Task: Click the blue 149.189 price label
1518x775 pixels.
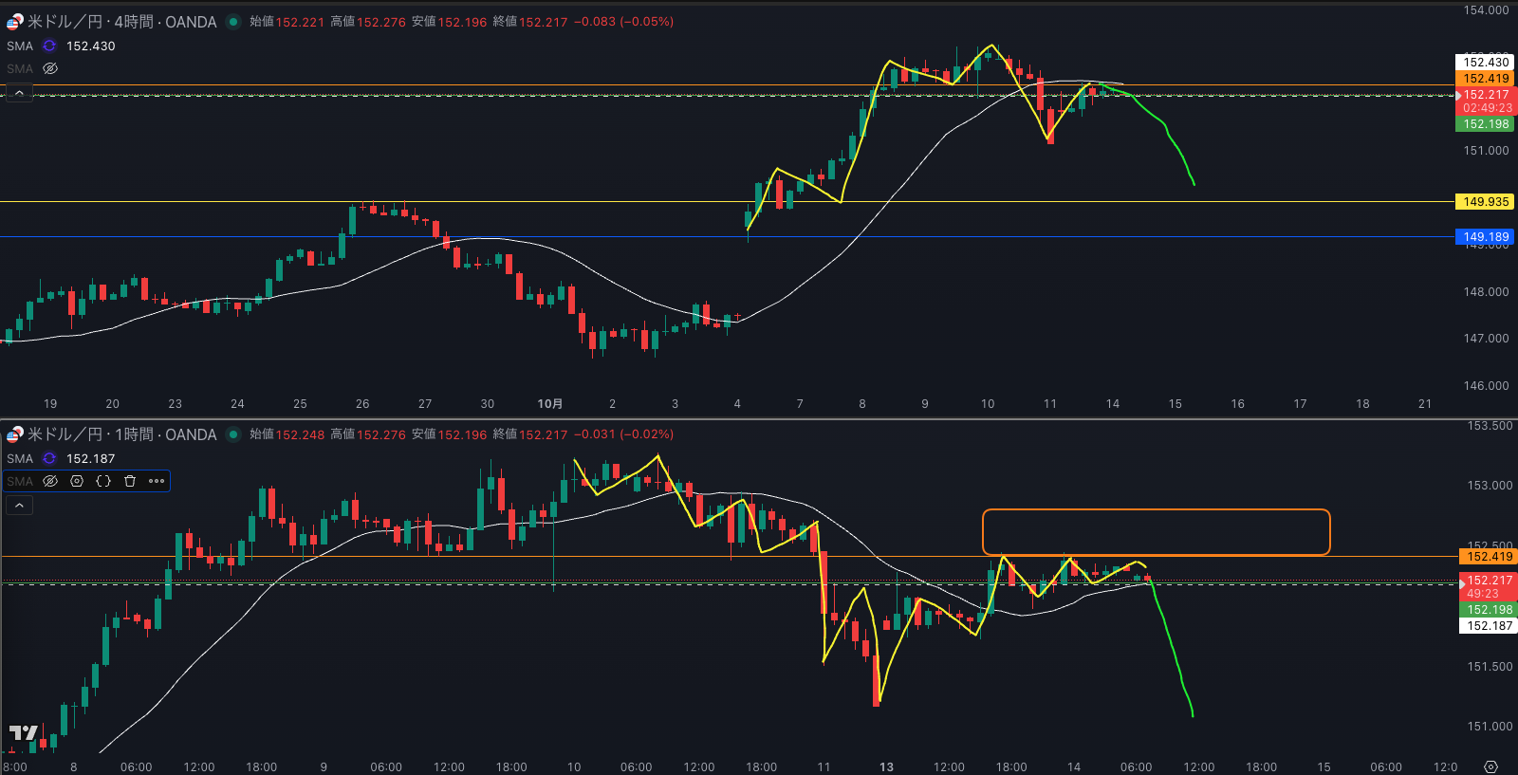Action: tap(1485, 237)
